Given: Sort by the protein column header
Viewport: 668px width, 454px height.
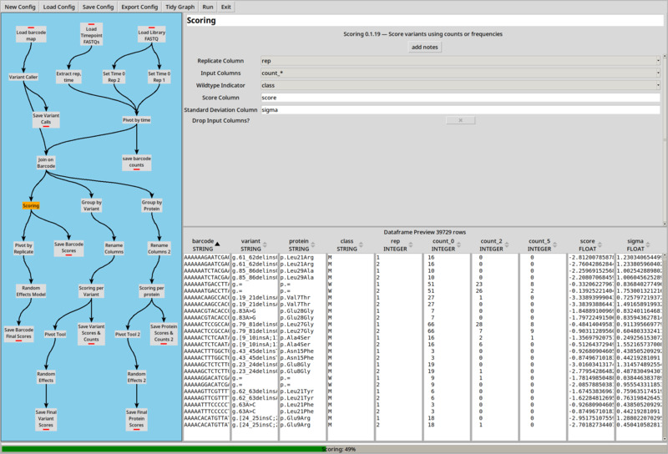Looking at the screenshot, I should (x=302, y=245).
